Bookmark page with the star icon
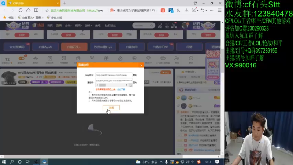 pyautogui.click(x=47, y=11)
